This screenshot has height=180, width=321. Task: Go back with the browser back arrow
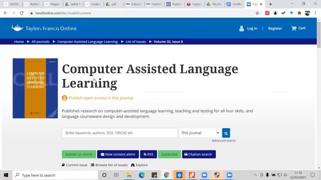pos(6,13)
